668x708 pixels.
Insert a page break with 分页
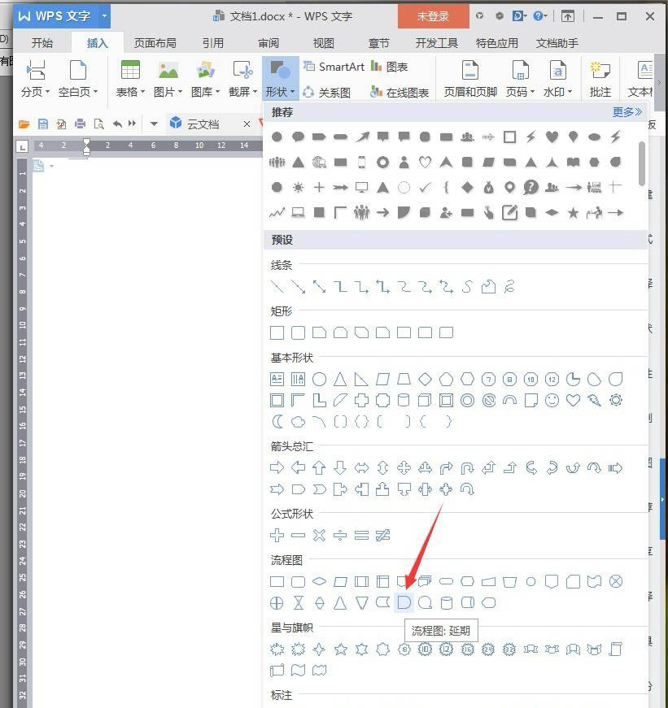[x=35, y=79]
